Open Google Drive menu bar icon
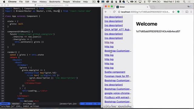 pos(112,2)
